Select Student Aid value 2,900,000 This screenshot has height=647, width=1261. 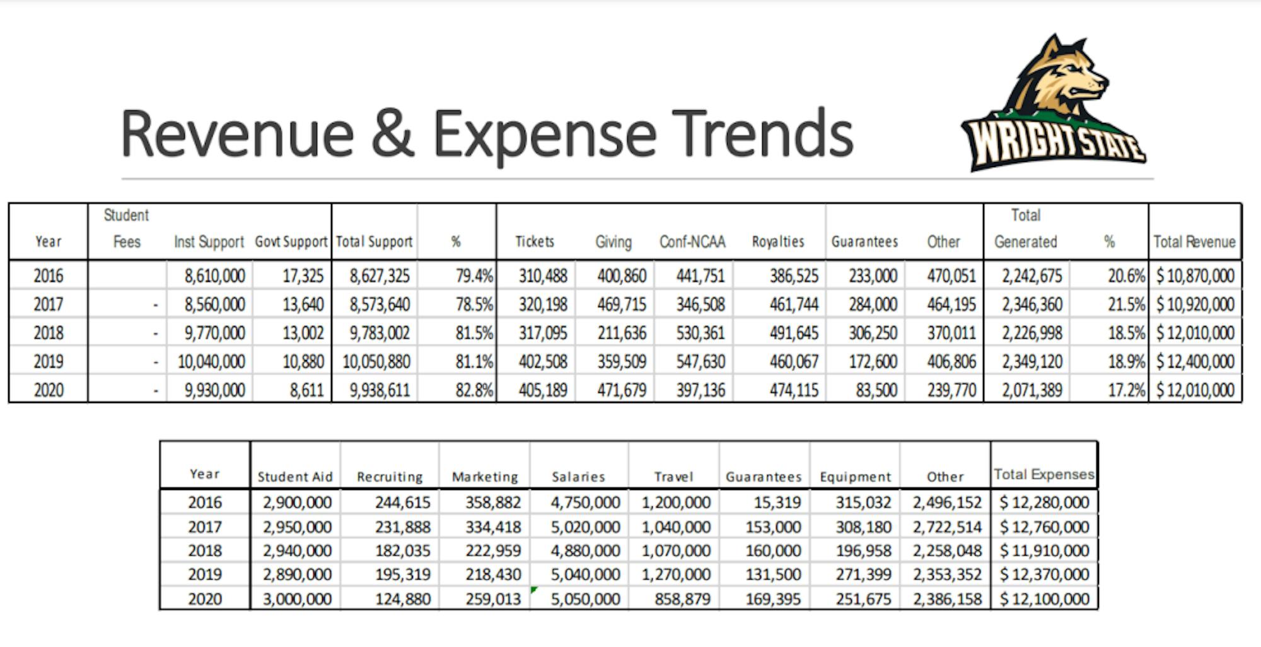coord(297,503)
